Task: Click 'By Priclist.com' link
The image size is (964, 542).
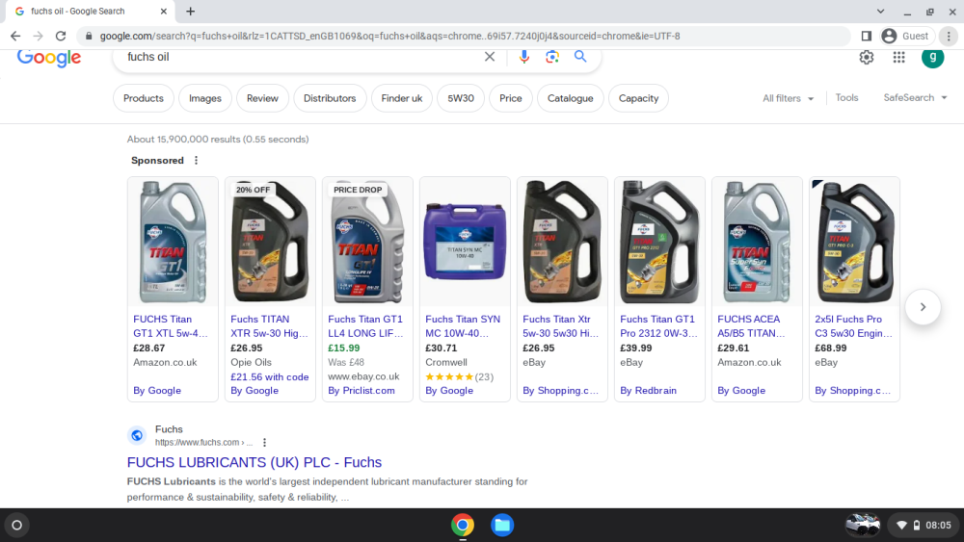Action: pyautogui.click(x=361, y=391)
